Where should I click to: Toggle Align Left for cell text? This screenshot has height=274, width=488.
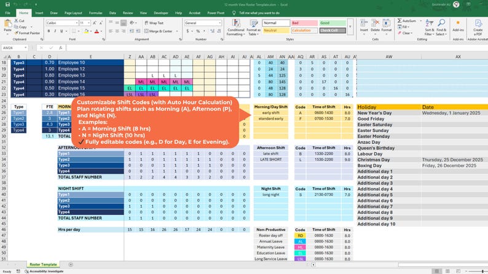[x=111, y=31]
